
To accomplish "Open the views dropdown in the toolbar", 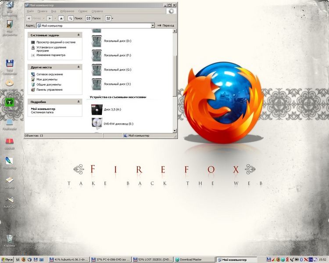I will point(109,18).
